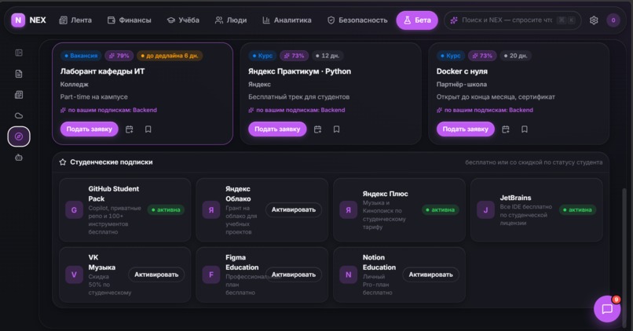Activate VK Музыка subscription

156,275
